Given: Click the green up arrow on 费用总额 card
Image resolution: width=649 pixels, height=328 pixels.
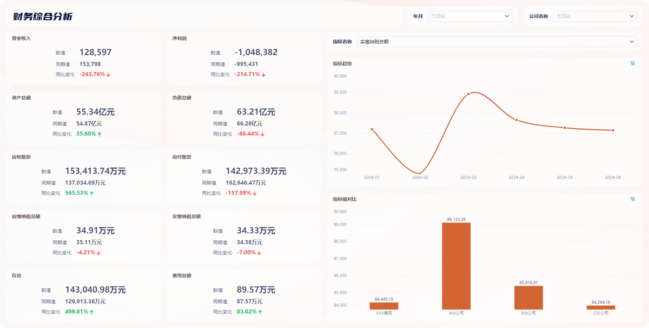Looking at the screenshot, I should 260,312.
